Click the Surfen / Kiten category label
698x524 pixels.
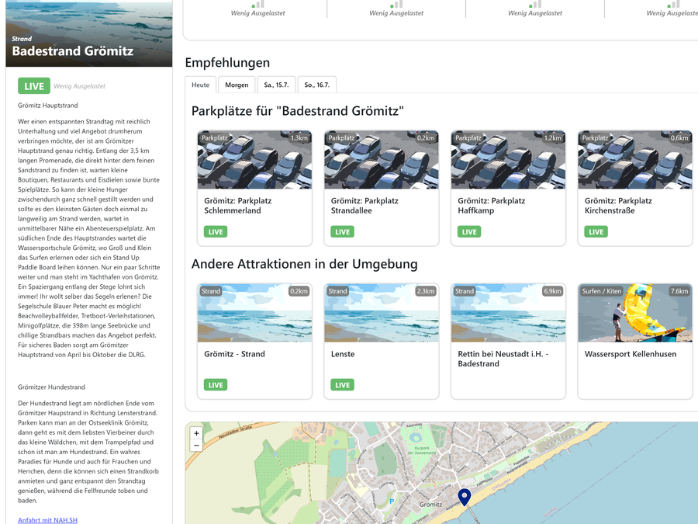(x=601, y=291)
